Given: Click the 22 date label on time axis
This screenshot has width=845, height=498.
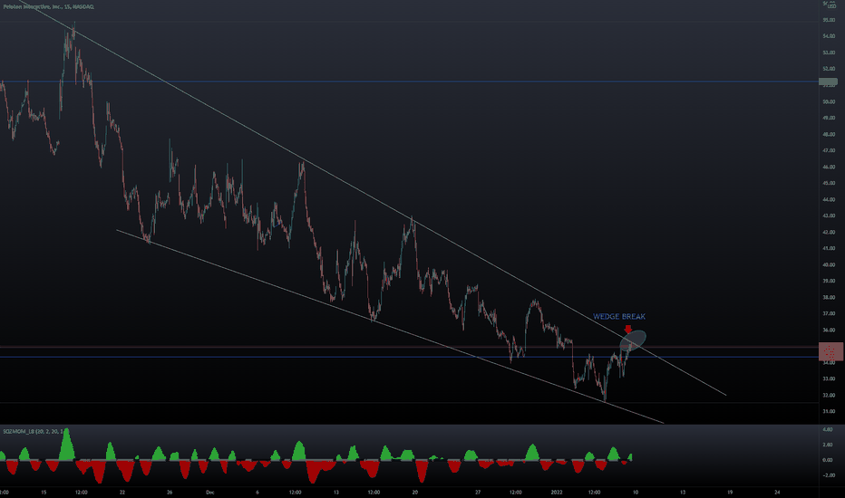Looking at the screenshot, I should point(122,492).
